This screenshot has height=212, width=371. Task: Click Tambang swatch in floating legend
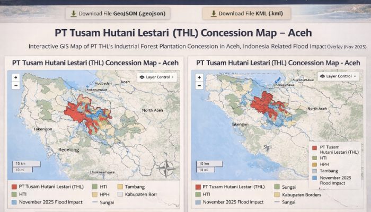coord(314,171)
